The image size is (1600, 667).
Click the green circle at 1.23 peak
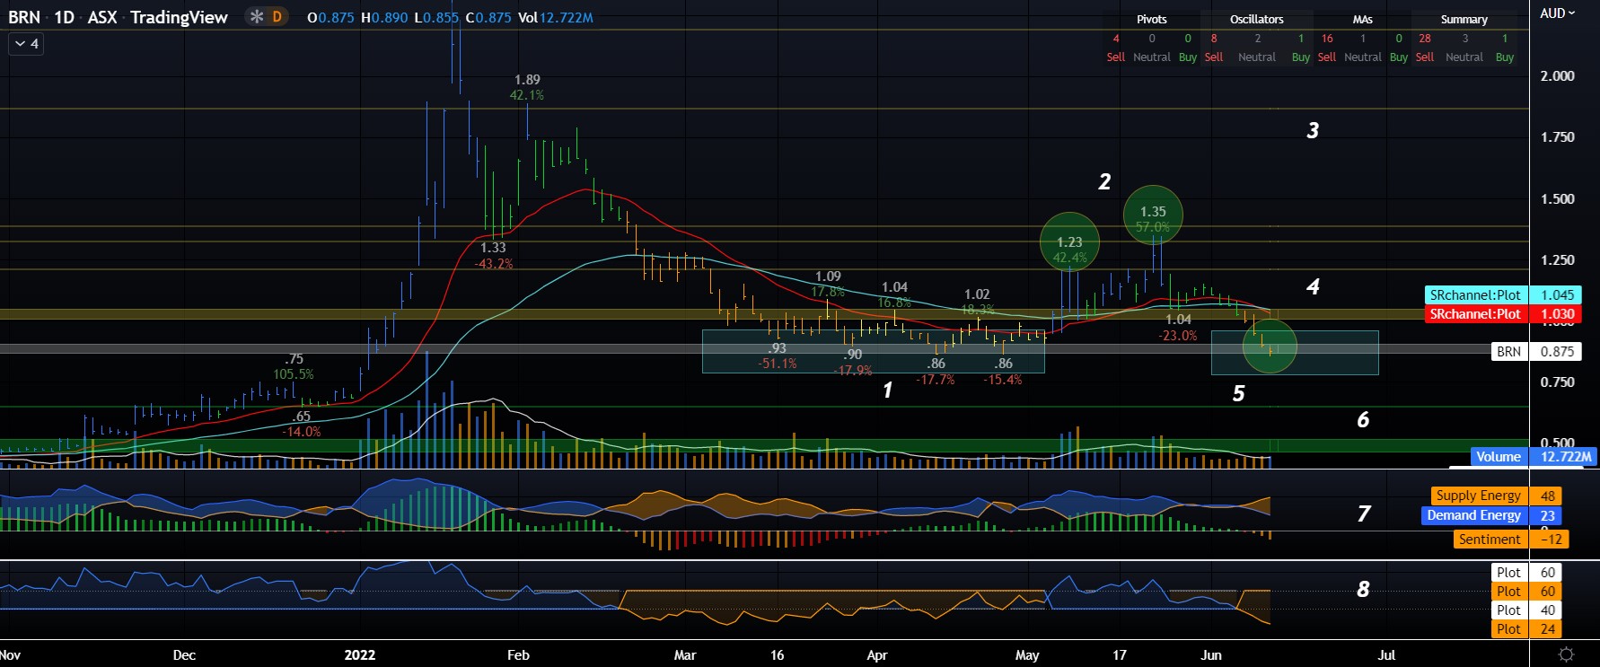click(1069, 242)
